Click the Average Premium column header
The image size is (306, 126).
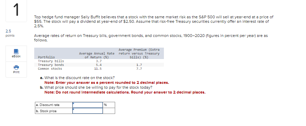tap(139, 54)
